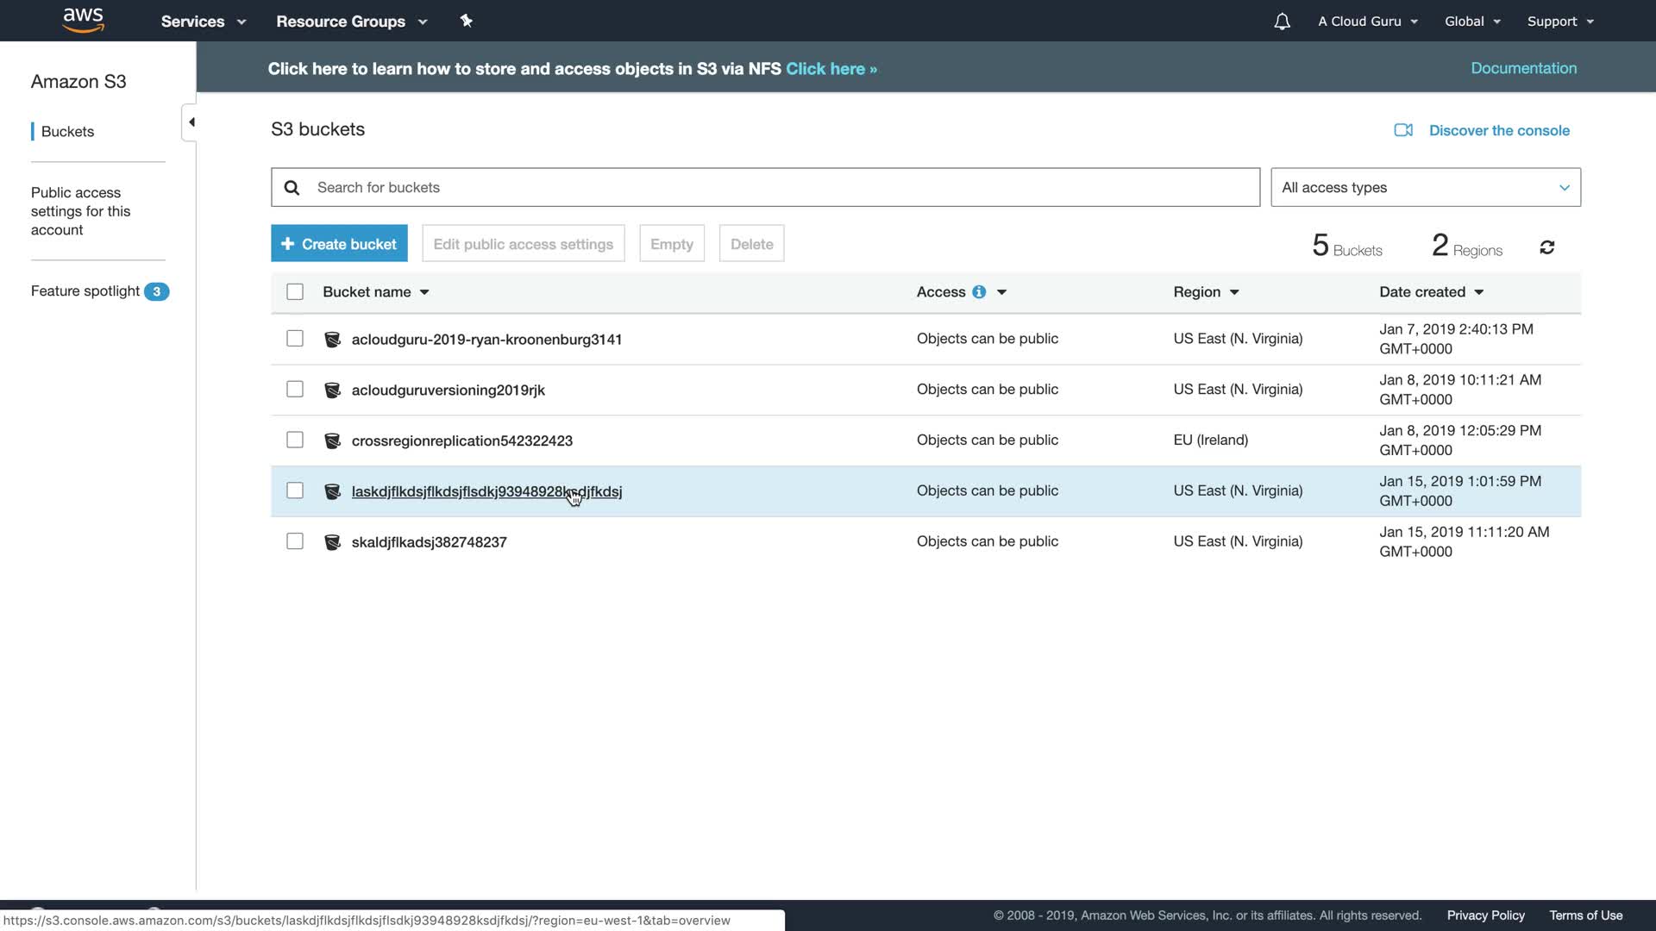Click the pin shortcuts icon in navbar
Screen dimensions: 1656x931
[467, 21]
